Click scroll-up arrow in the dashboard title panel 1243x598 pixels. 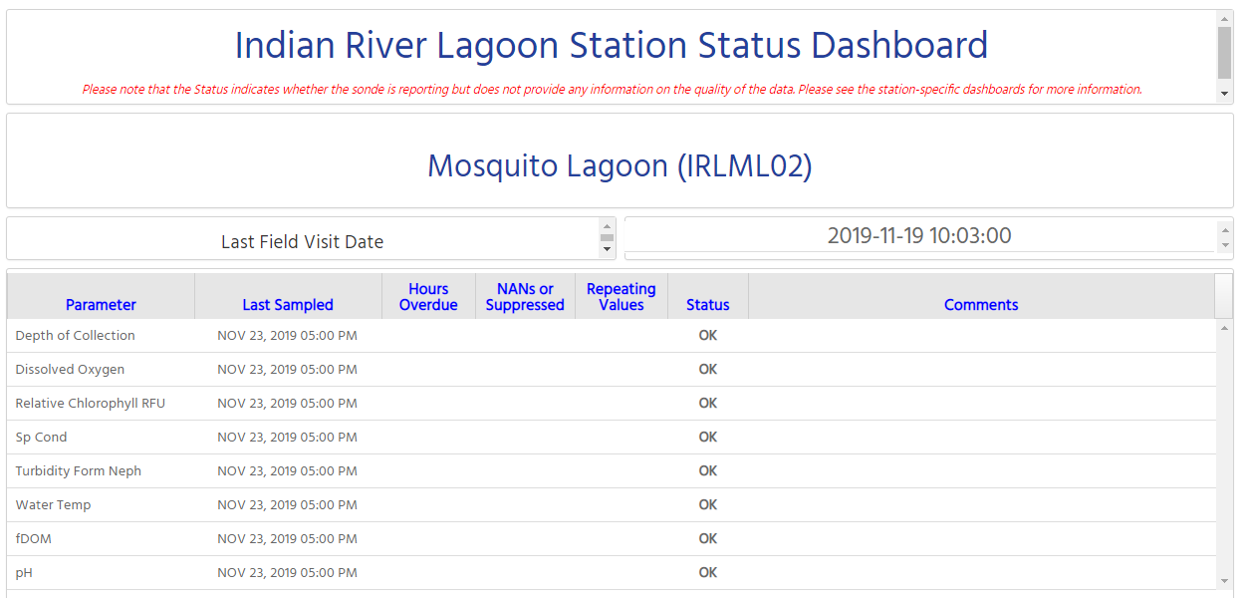pyautogui.click(x=1224, y=18)
